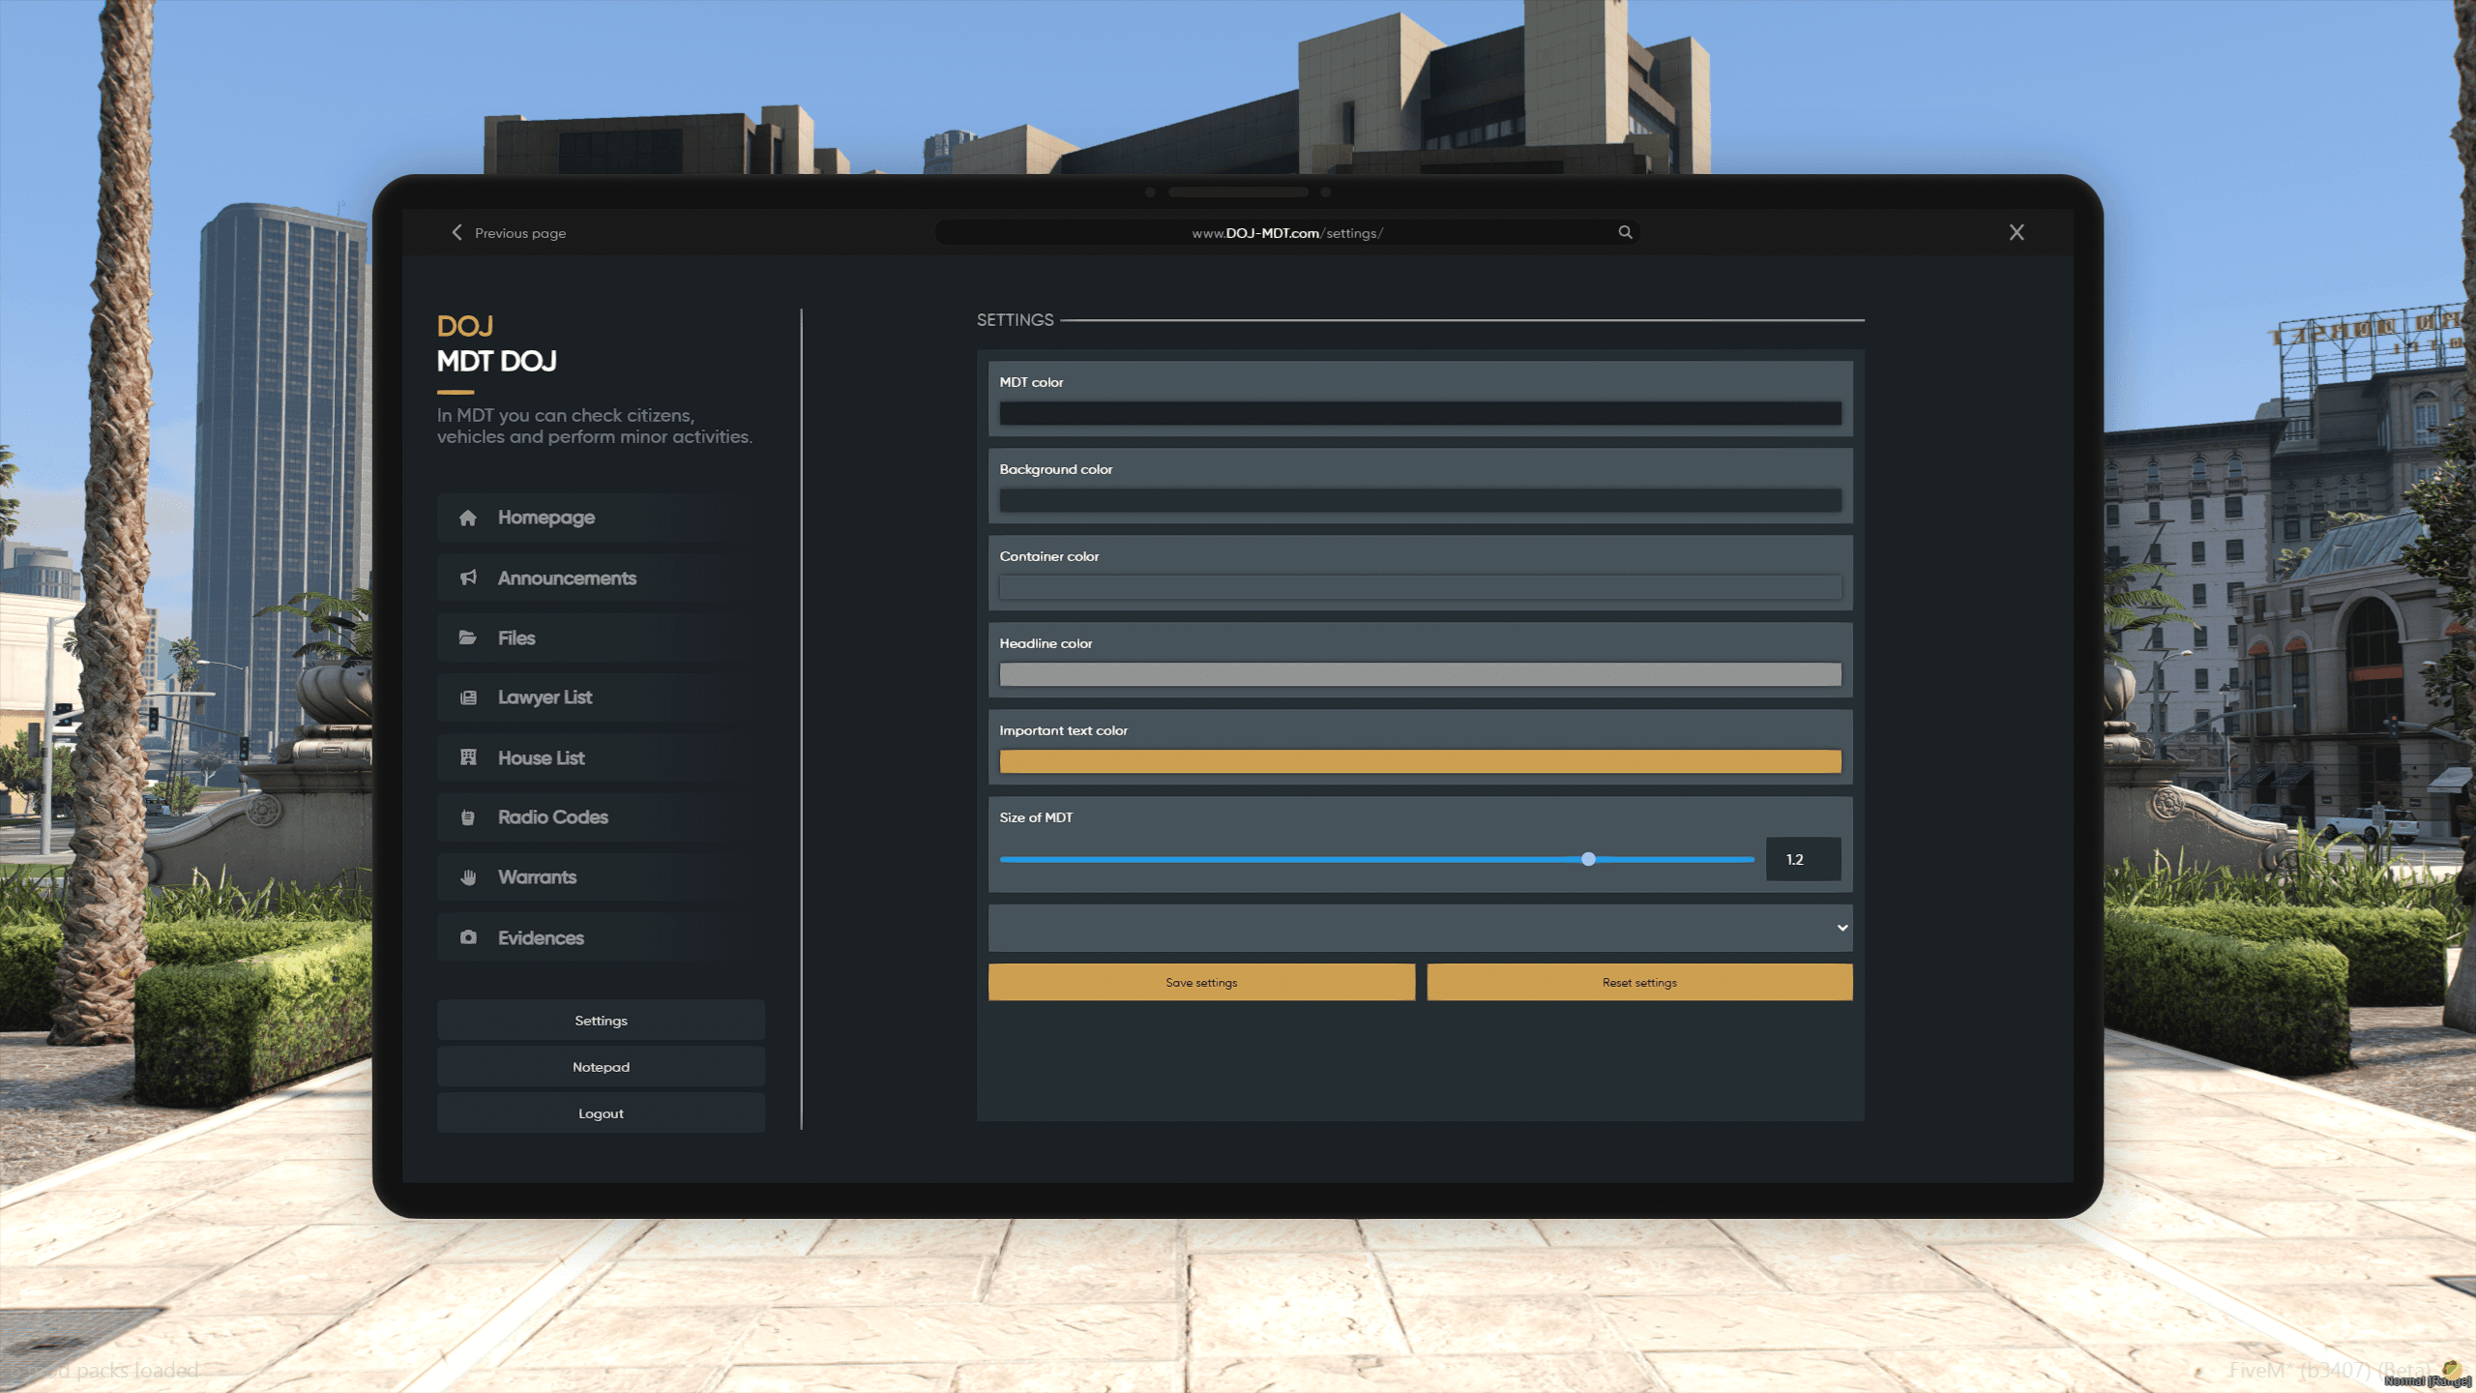Open the Headline color swatch picker
Image resolution: width=2476 pixels, height=1393 pixels.
click(x=1420, y=674)
